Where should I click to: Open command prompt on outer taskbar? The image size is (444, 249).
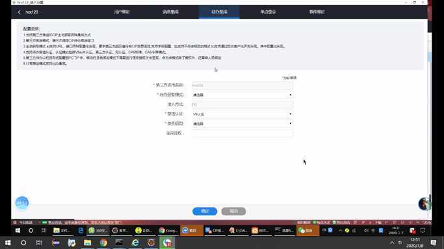coord(119,243)
